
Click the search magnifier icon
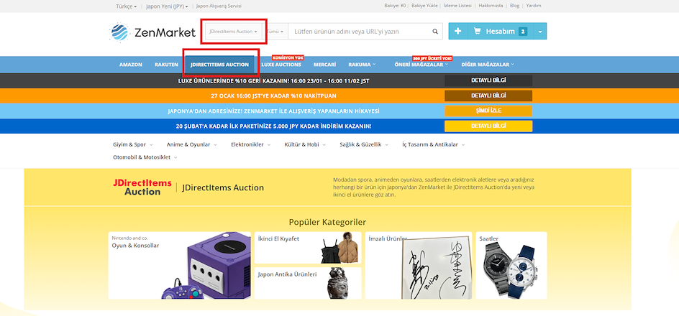click(x=434, y=32)
